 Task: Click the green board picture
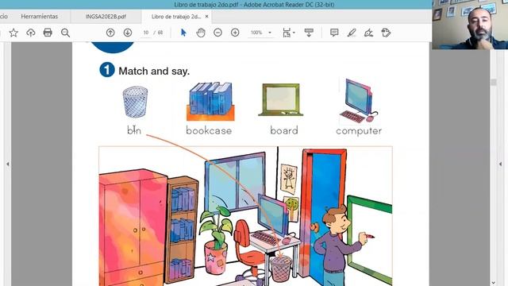(x=281, y=99)
